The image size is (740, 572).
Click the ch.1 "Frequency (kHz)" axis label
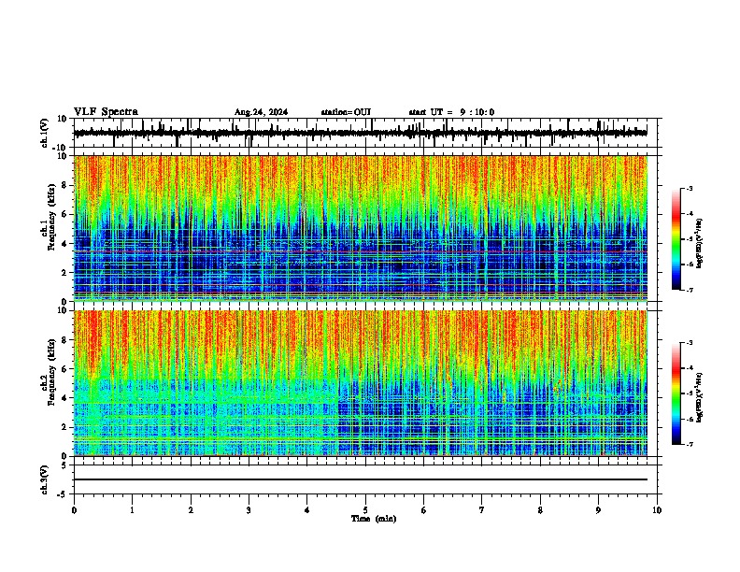(51, 218)
